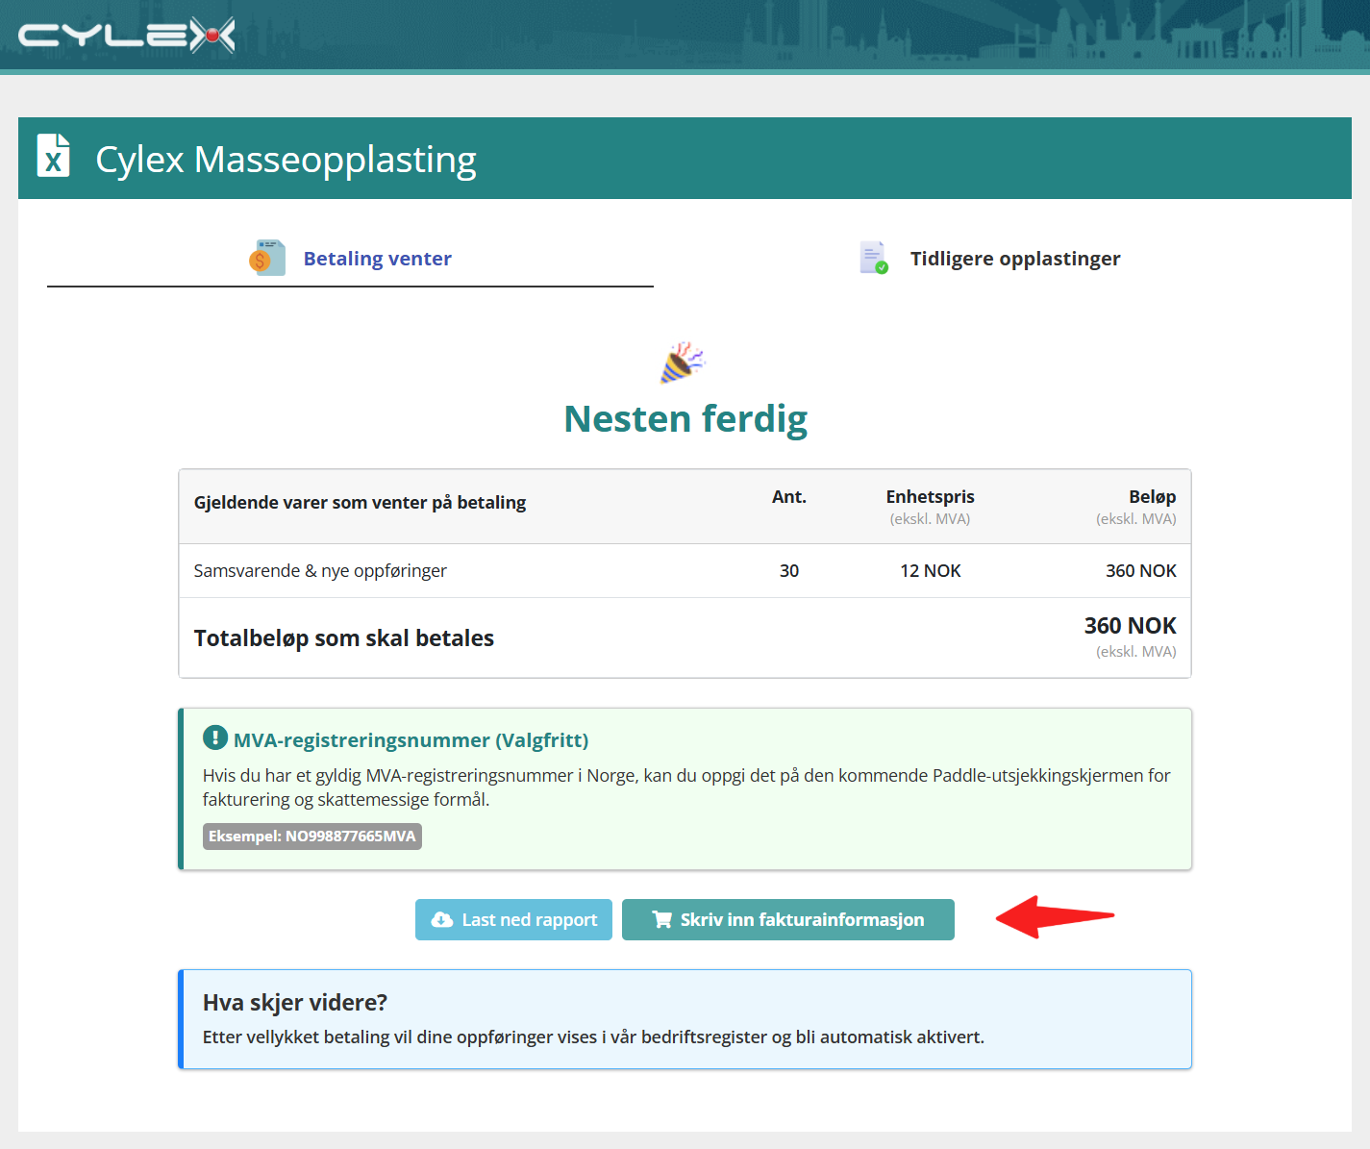Click the MVA-registreringsnummer (Valgfritt) heading

click(411, 740)
